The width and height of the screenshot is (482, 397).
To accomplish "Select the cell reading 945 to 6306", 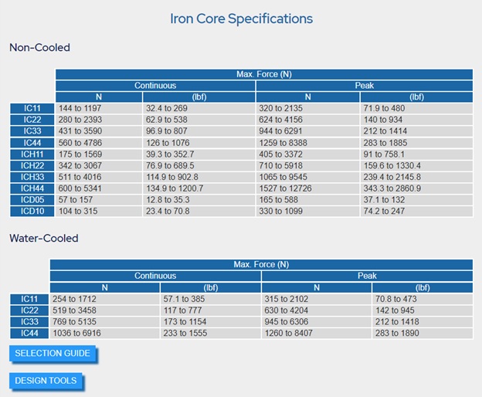I will (x=317, y=322).
